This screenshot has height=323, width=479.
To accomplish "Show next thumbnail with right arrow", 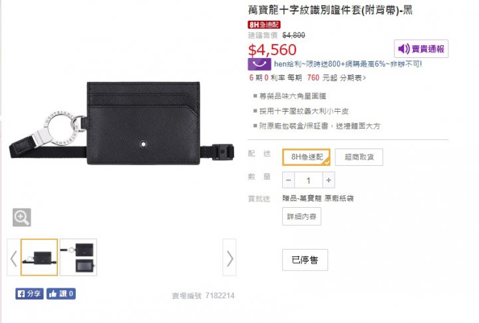I will 230,258.
